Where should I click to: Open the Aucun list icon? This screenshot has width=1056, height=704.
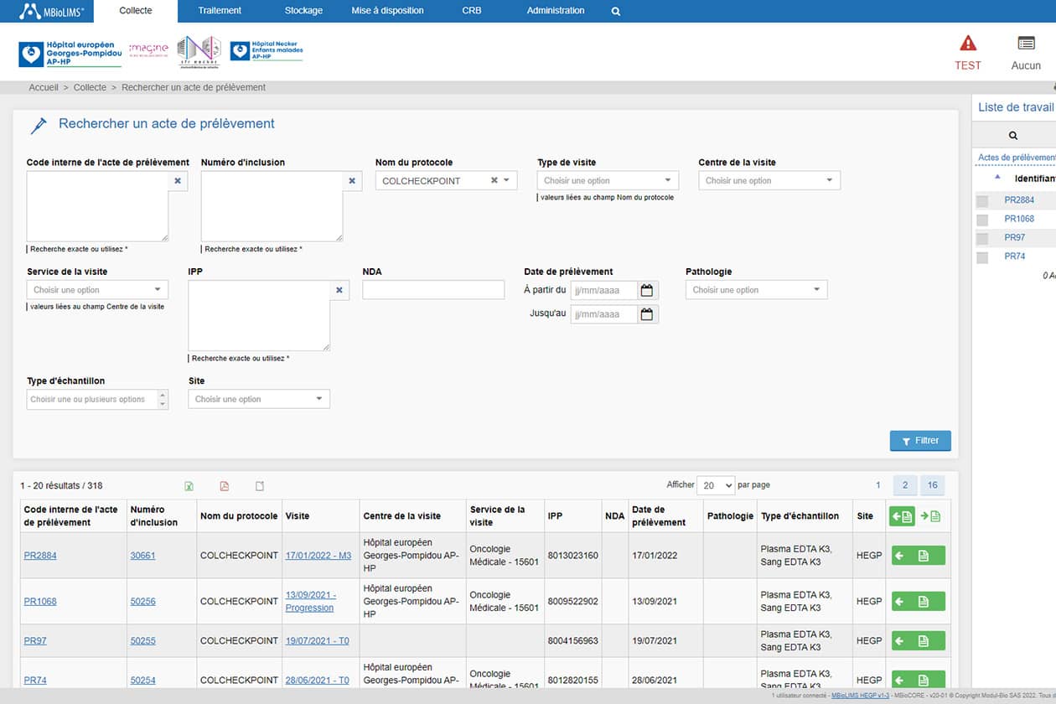[x=1026, y=43]
